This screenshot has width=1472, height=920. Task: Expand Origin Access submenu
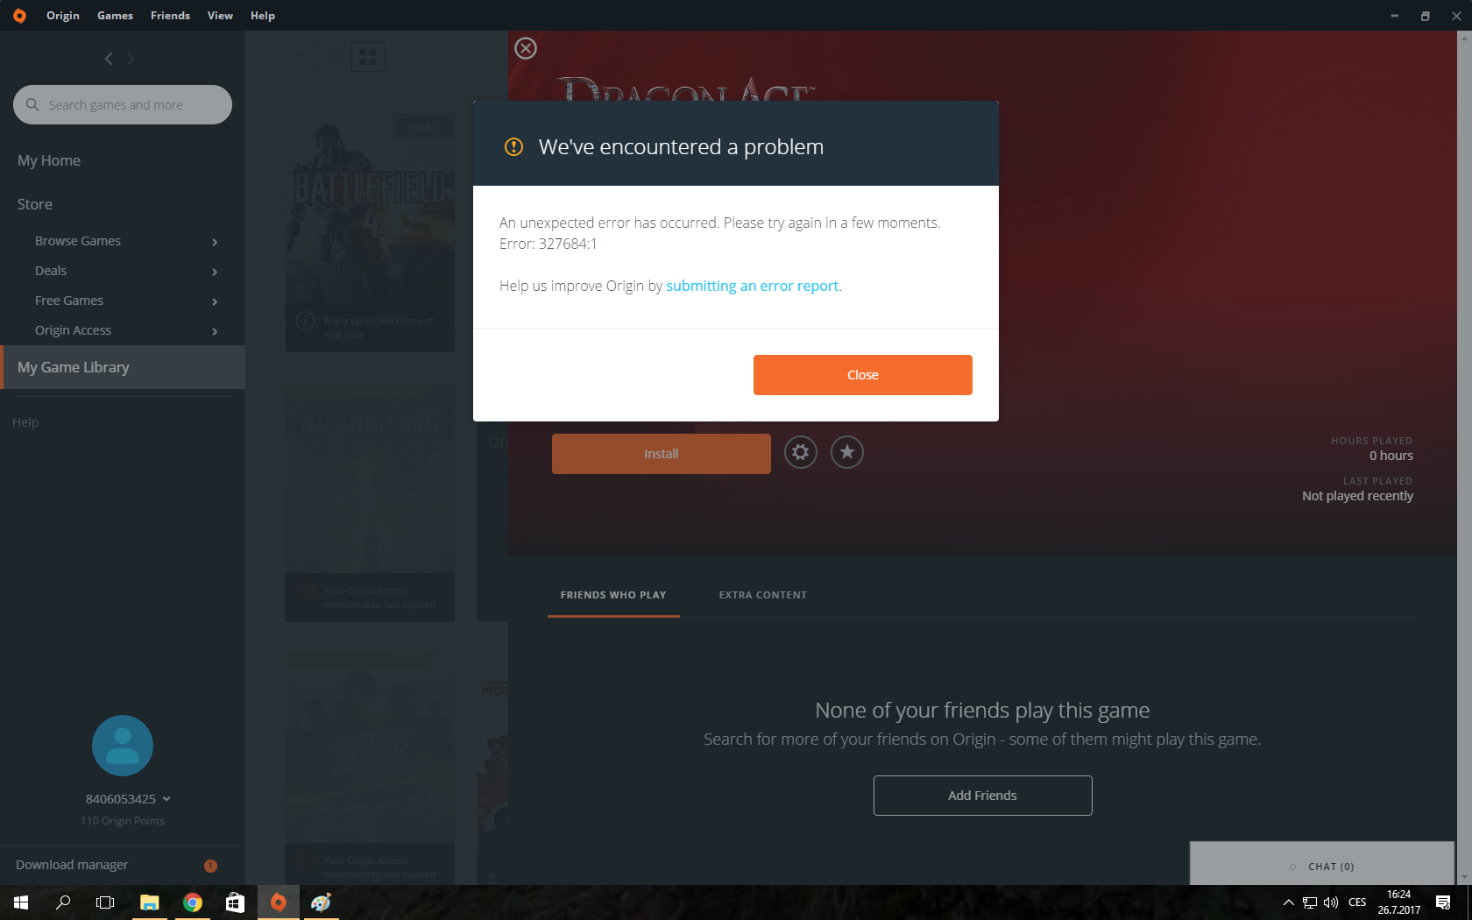[x=215, y=331]
